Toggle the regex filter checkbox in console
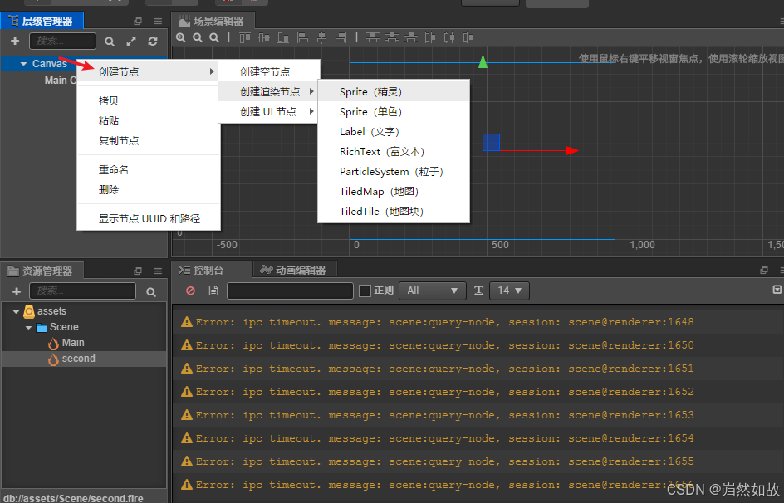The height and width of the screenshot is (503, 784). click(x=365, y=291)
